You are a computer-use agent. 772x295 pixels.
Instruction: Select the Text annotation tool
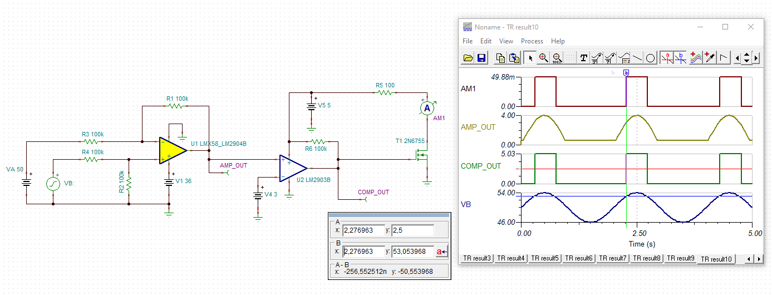(x=584, y=57)
